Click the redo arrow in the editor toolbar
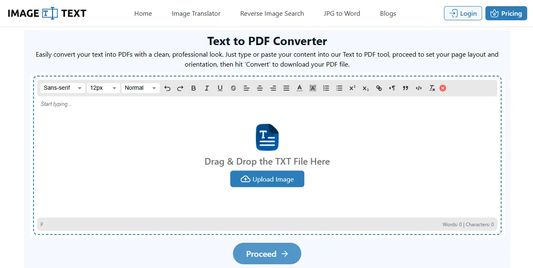Image resolution: width=533 pixels, height=268 pixels. click(180, 88)
